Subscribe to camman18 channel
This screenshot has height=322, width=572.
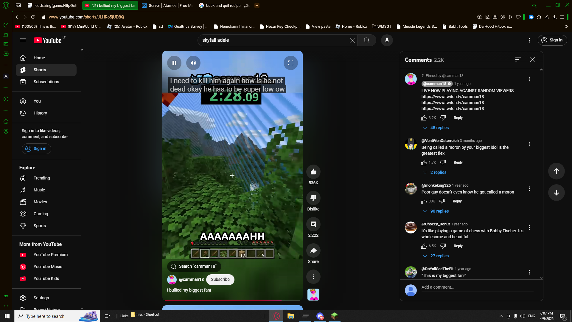coord(220,279)
